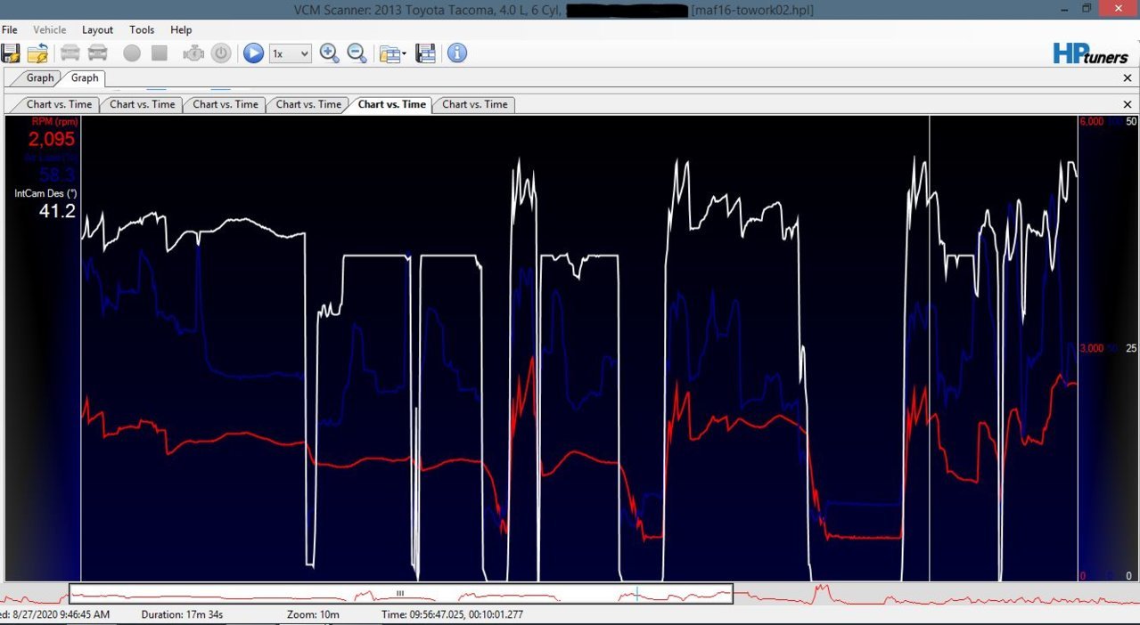Click the white axis label 50
Image resolution: width=1140 pixels, height=625 pixels.
tap(1130, 121)
